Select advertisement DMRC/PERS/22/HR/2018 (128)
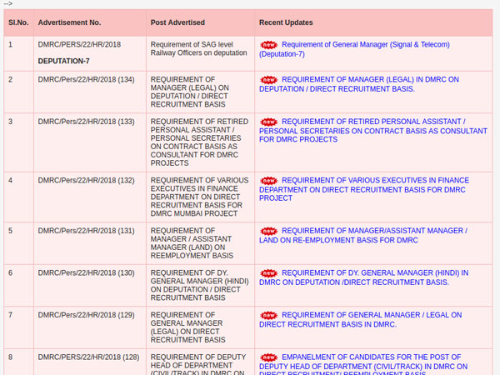Image resolution: width=500 pixels, height=375 pixels. [88, 357]
